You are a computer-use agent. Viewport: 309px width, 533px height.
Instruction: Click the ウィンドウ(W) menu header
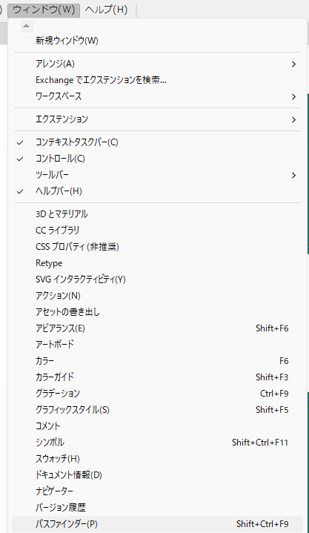(x=44, y=10)
